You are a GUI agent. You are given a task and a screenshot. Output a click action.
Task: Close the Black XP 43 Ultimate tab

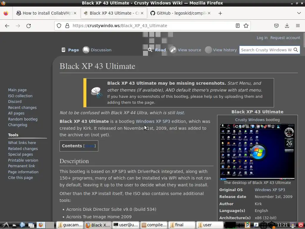coord(142,13)
